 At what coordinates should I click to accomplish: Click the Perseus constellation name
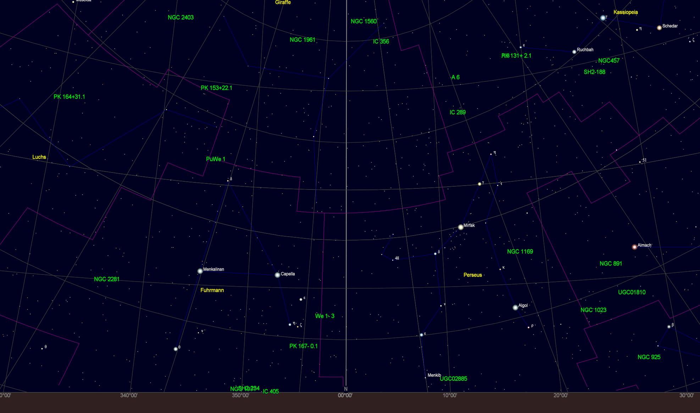click(x=473, y=275)
